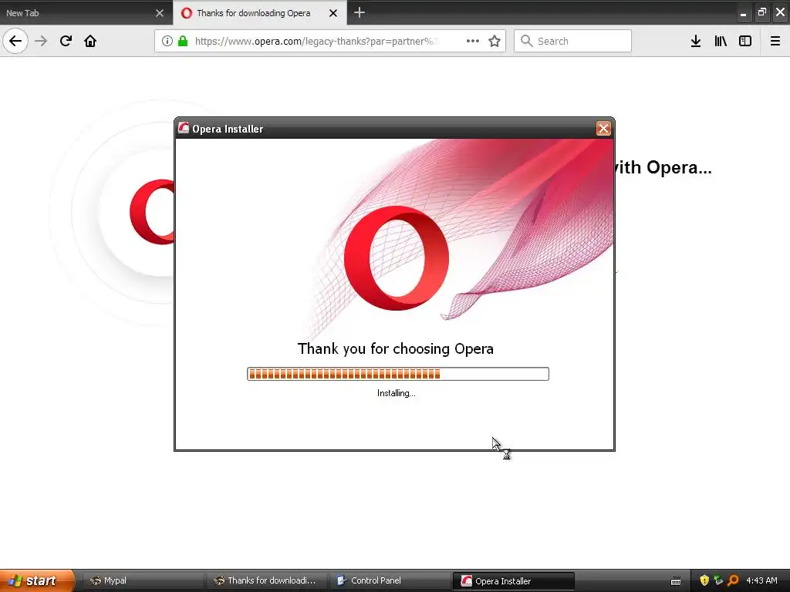Click the green secure padlock icon
The width and height of the screenshot is (790, 592).
(x=183, y=41)
